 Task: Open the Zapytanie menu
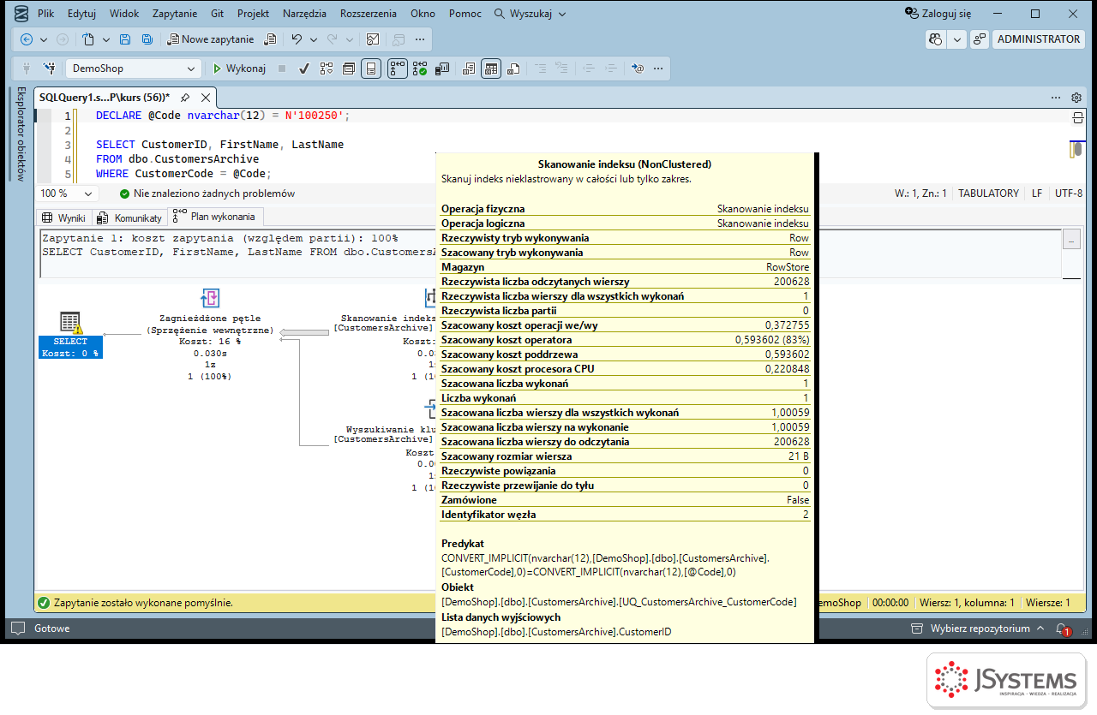pyautogui.click(x=175, y=14)
